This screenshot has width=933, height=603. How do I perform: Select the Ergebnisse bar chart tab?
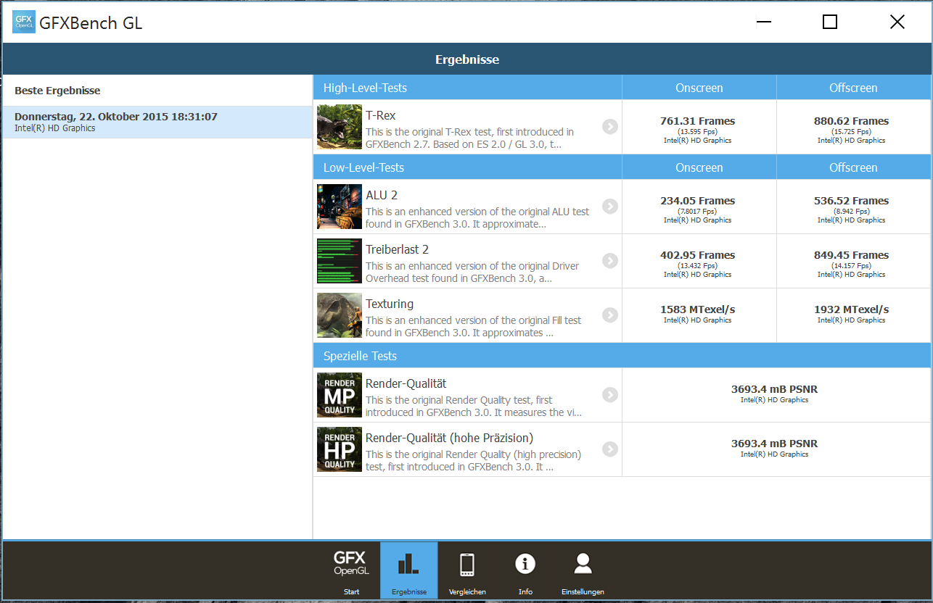tap(409, 570)
